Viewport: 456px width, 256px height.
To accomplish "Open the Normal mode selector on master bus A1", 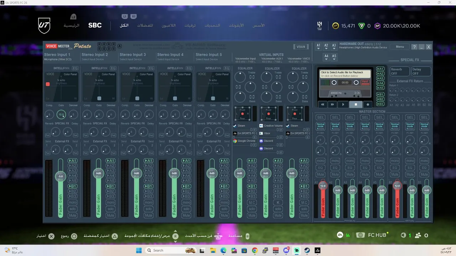I will coord(320,127).
